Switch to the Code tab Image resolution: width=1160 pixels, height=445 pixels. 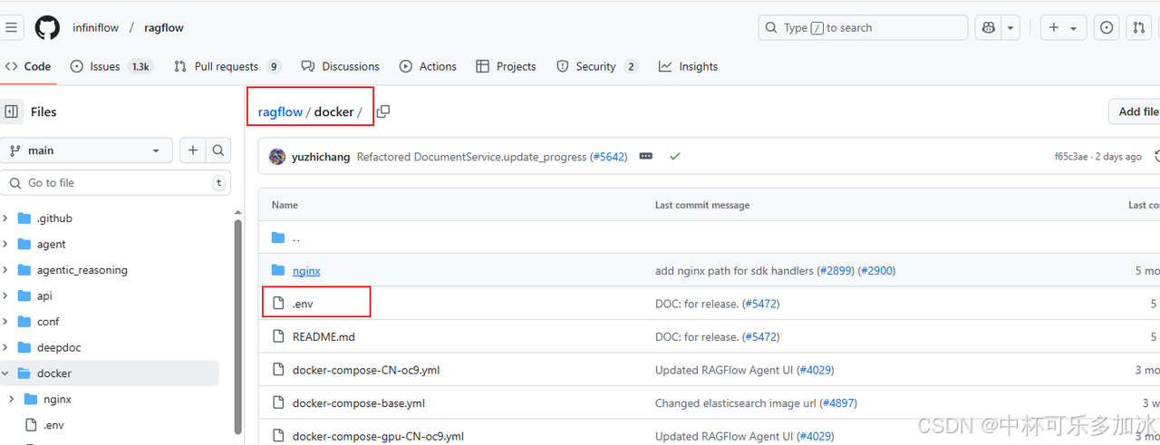[28, 66]
